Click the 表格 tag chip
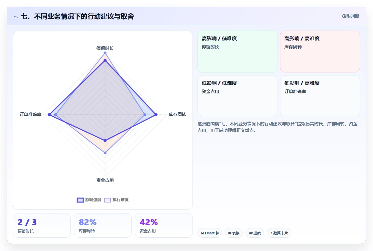373x251 pixels. pos(234,233)
